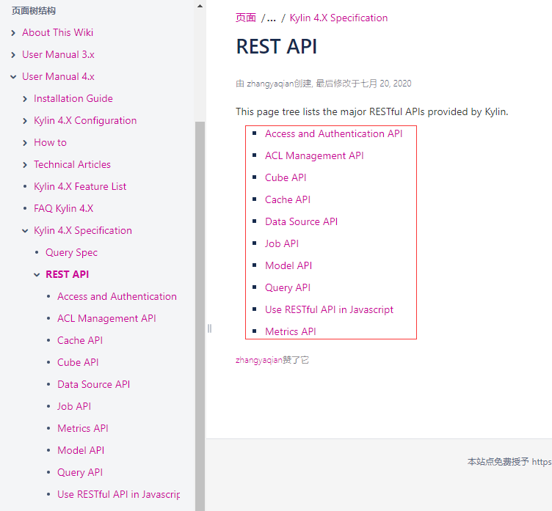This screenshot has width=552, height=511.
Task: Click the sidebar resize handle
Action: pyautogui.click(x=209, y=328)
